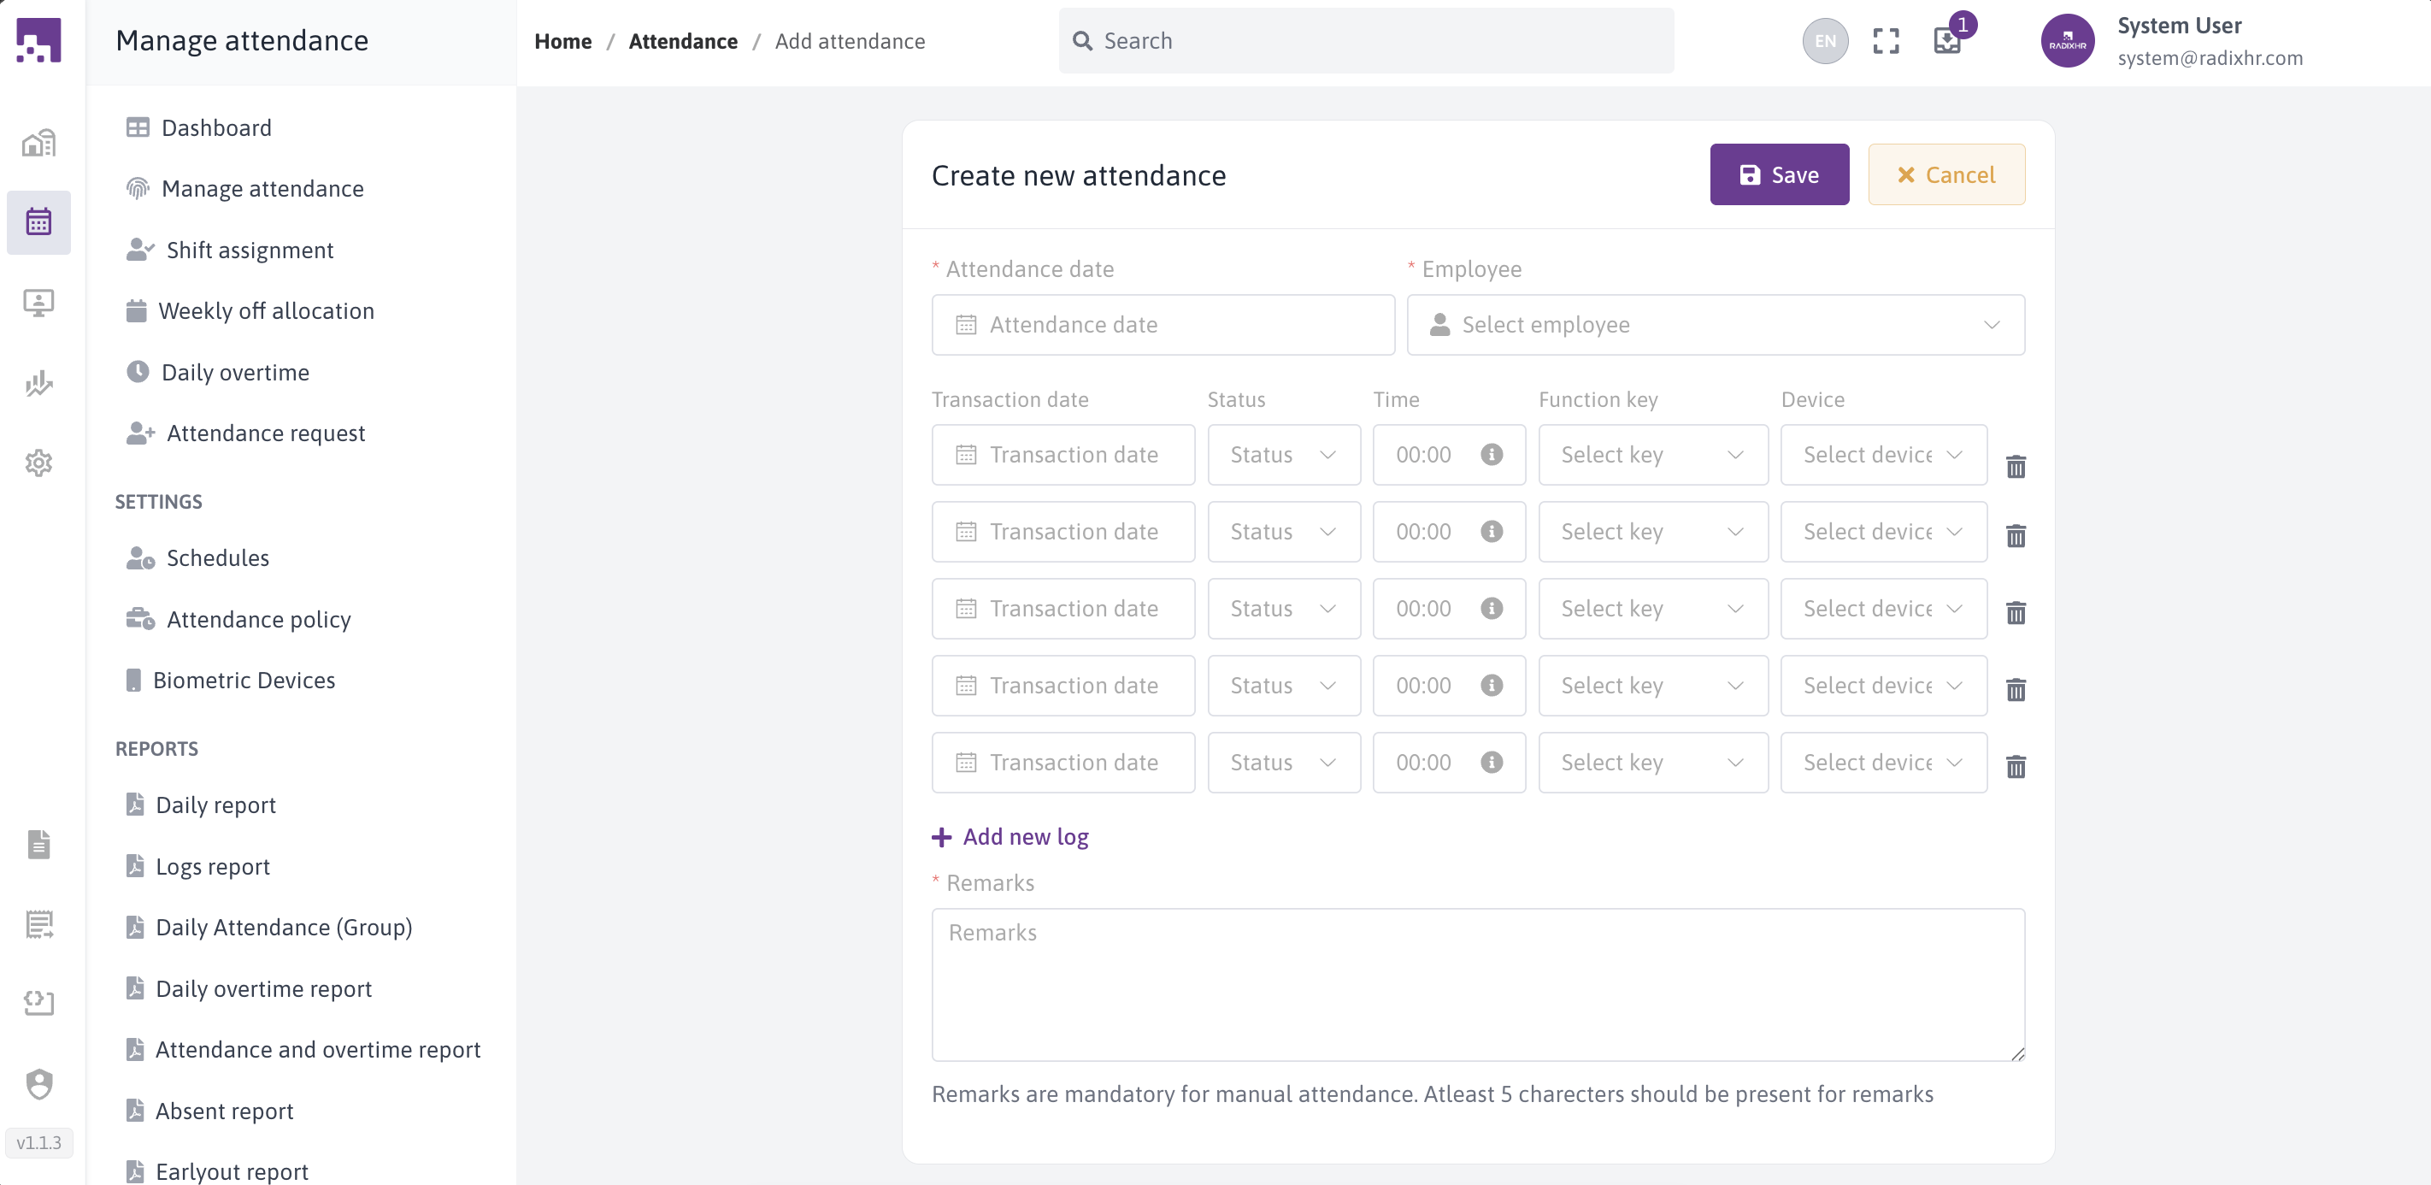
Task: Expand the first Status dropdown
Action: click(x=1282, y=454)
